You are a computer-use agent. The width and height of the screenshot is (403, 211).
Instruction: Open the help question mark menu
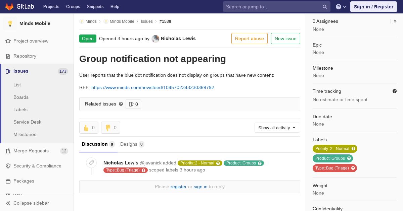coord(341,7)
